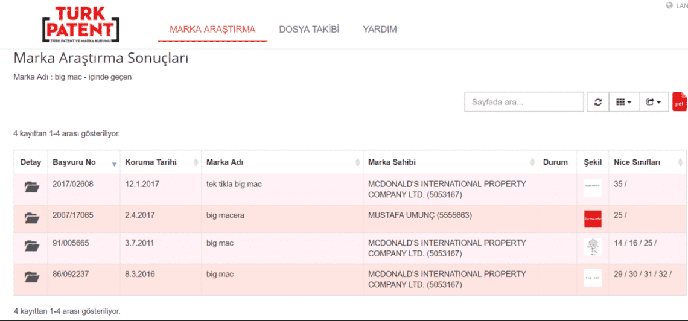
Task: Switch to the MARKA ARAŞTIRMA tab
Action: tap(212, 30)
